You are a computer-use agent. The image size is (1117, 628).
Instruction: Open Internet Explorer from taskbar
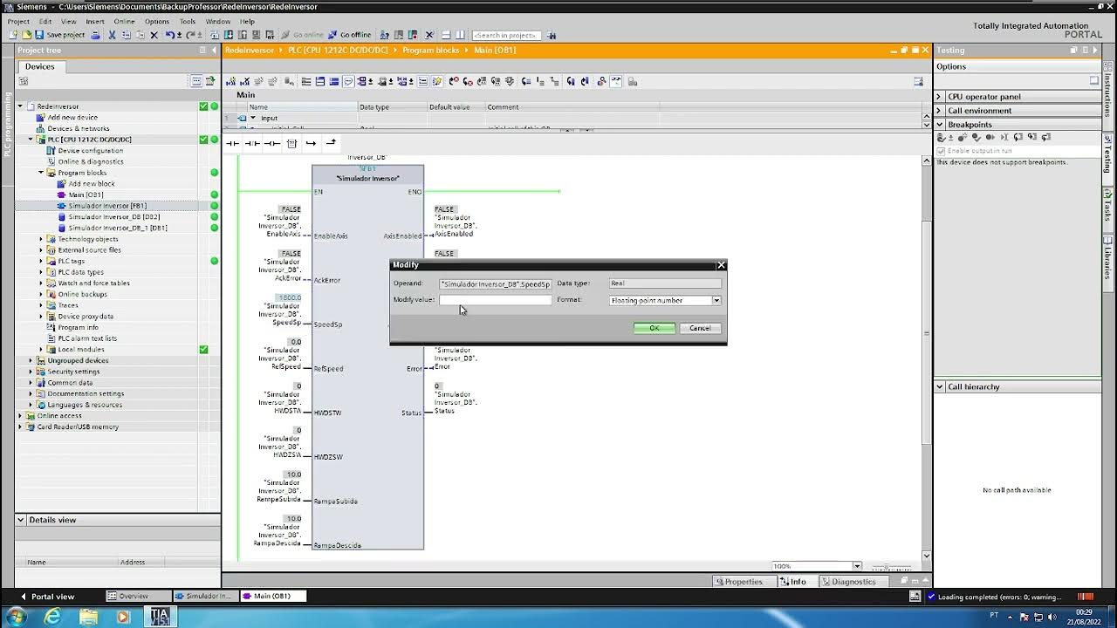point(52,617)
